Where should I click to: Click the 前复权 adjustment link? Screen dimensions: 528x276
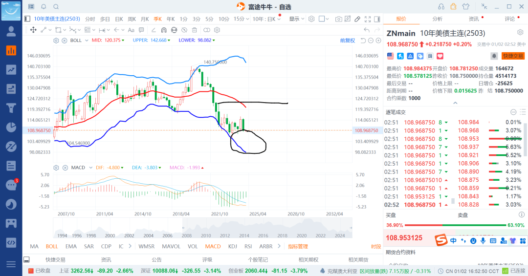(x=348, y=41)
